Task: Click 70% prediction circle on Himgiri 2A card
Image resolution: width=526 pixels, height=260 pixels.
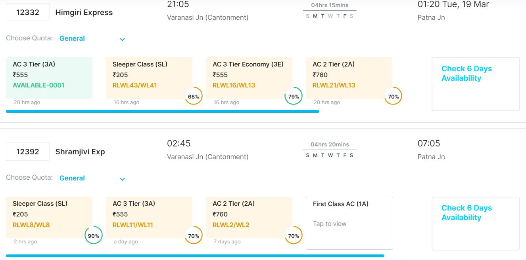Action: 393,96
